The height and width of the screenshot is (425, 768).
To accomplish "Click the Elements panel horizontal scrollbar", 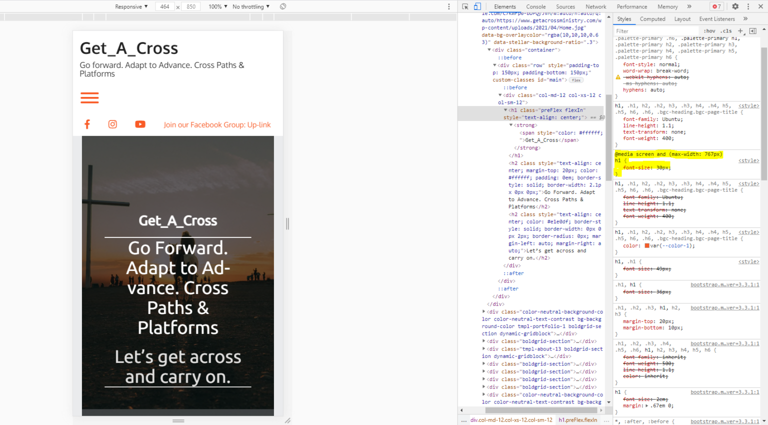I will tap(541, 410).
